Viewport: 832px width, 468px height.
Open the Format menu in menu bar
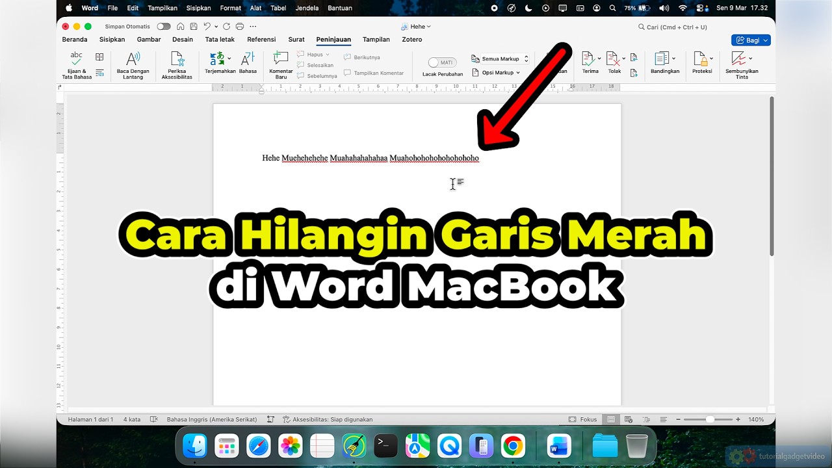coord(230,8)
